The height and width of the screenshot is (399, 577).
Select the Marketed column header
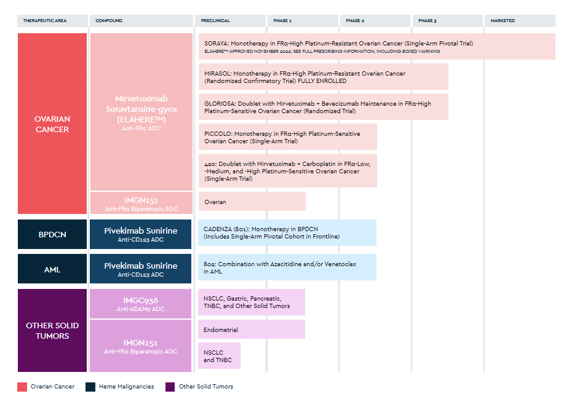tap(520, 20)
